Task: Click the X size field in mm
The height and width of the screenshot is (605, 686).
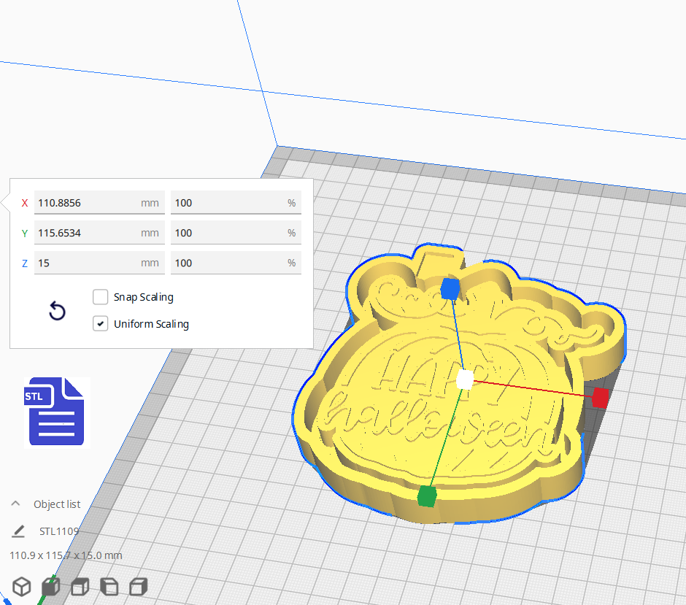Action: click(86, 203)
